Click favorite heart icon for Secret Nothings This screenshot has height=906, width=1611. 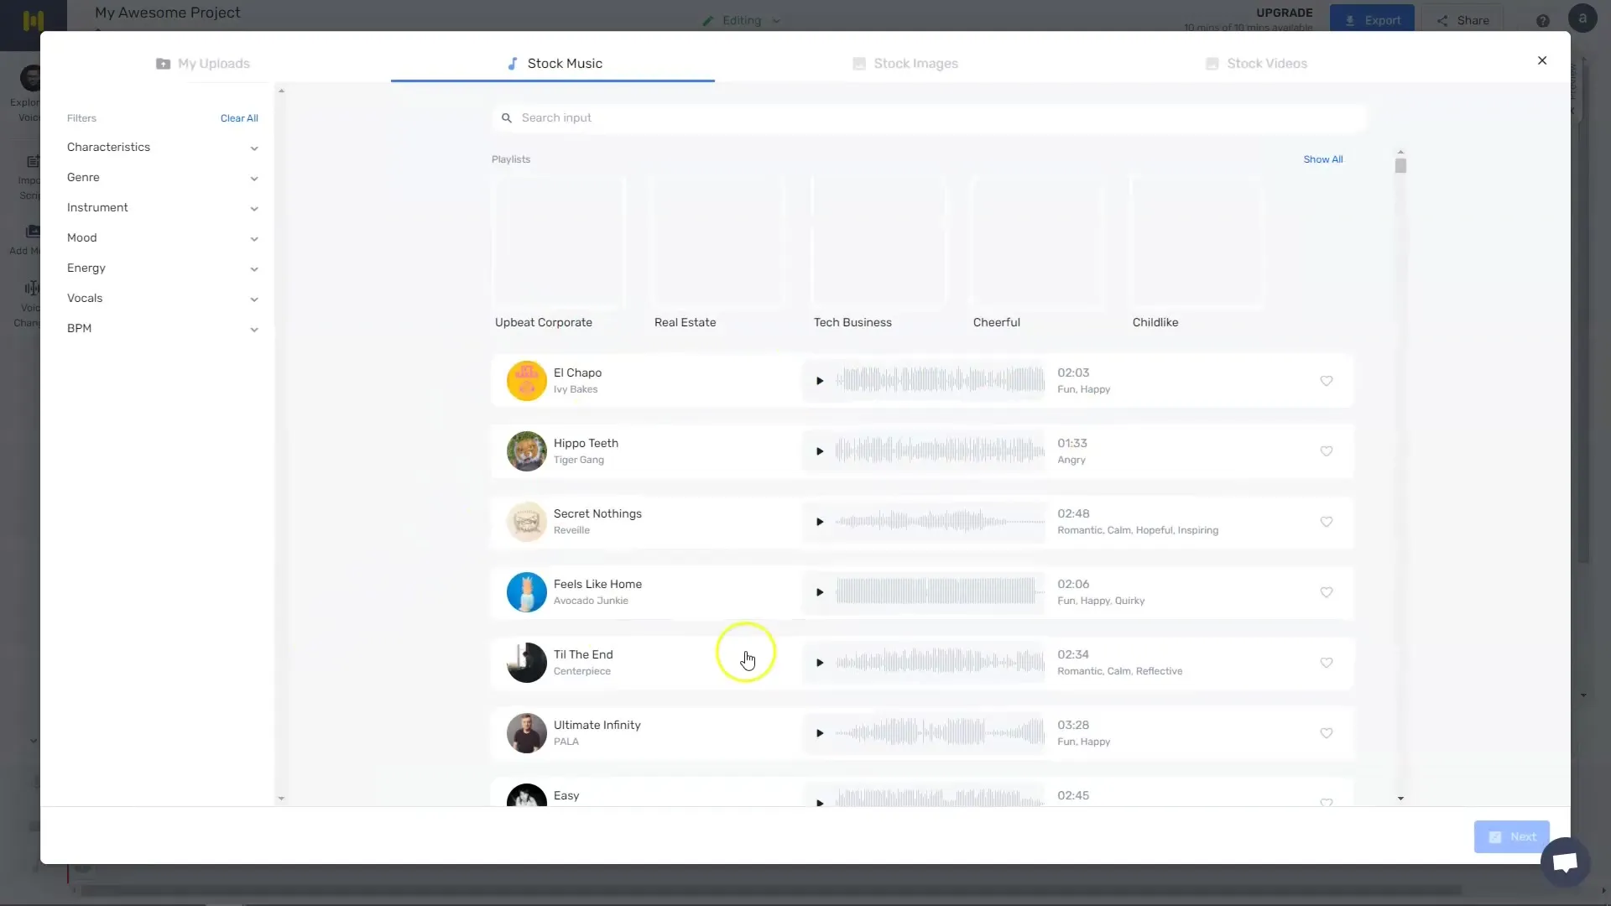coord(1327,521)
